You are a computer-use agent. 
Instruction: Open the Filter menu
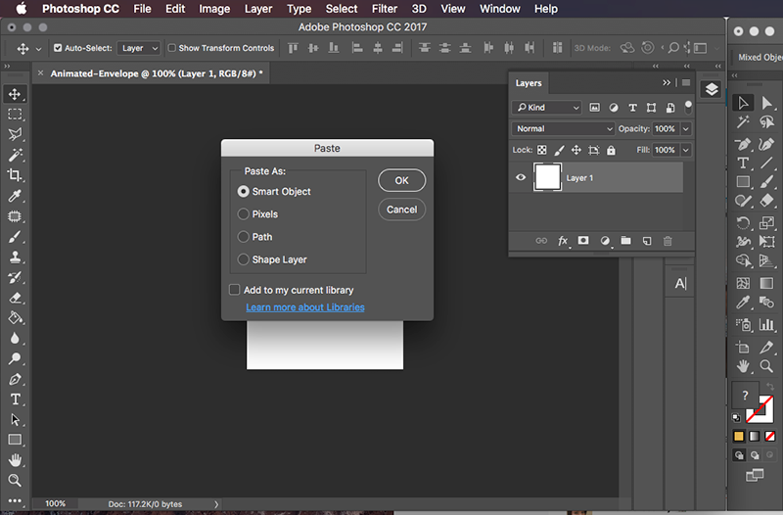click(385, 9)
